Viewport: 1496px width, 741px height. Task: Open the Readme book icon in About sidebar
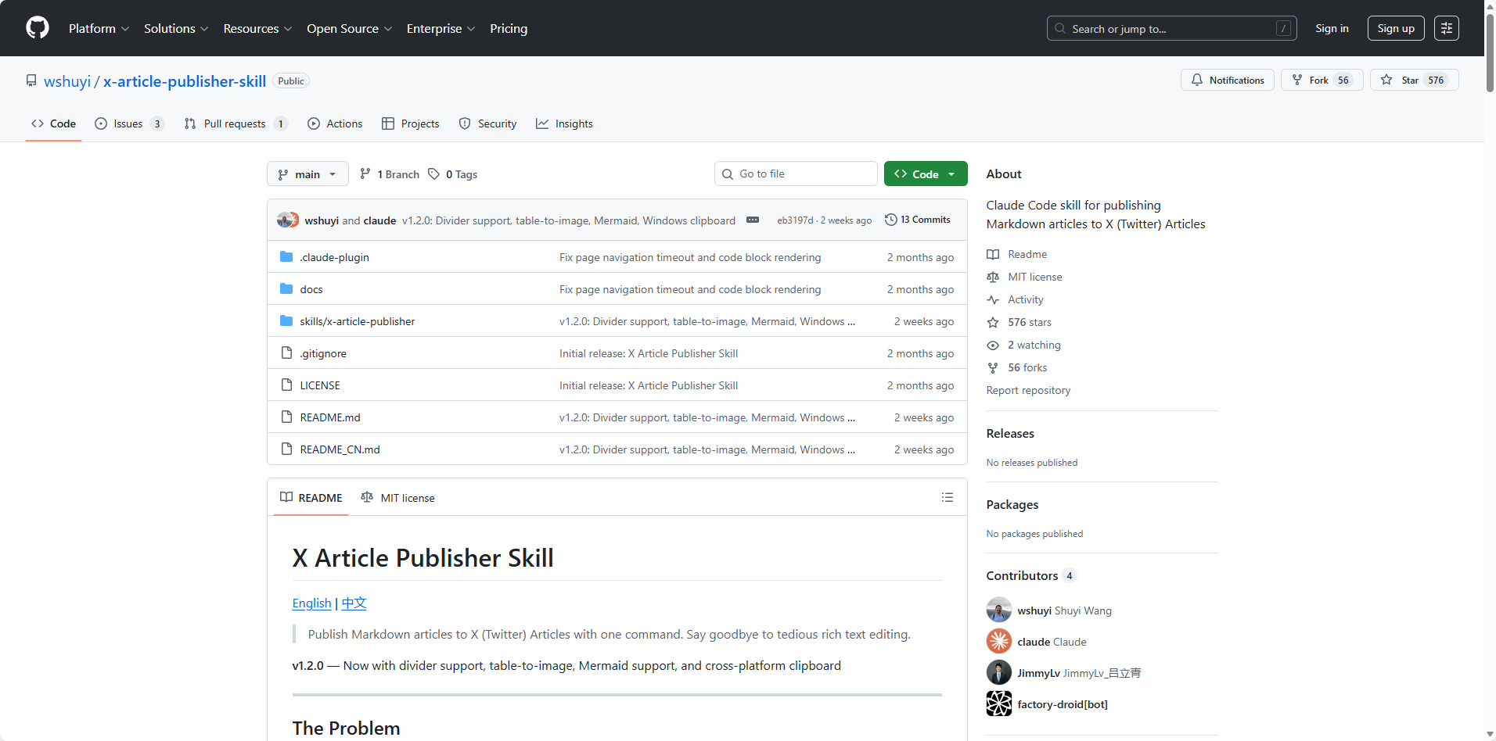(992, 254)
